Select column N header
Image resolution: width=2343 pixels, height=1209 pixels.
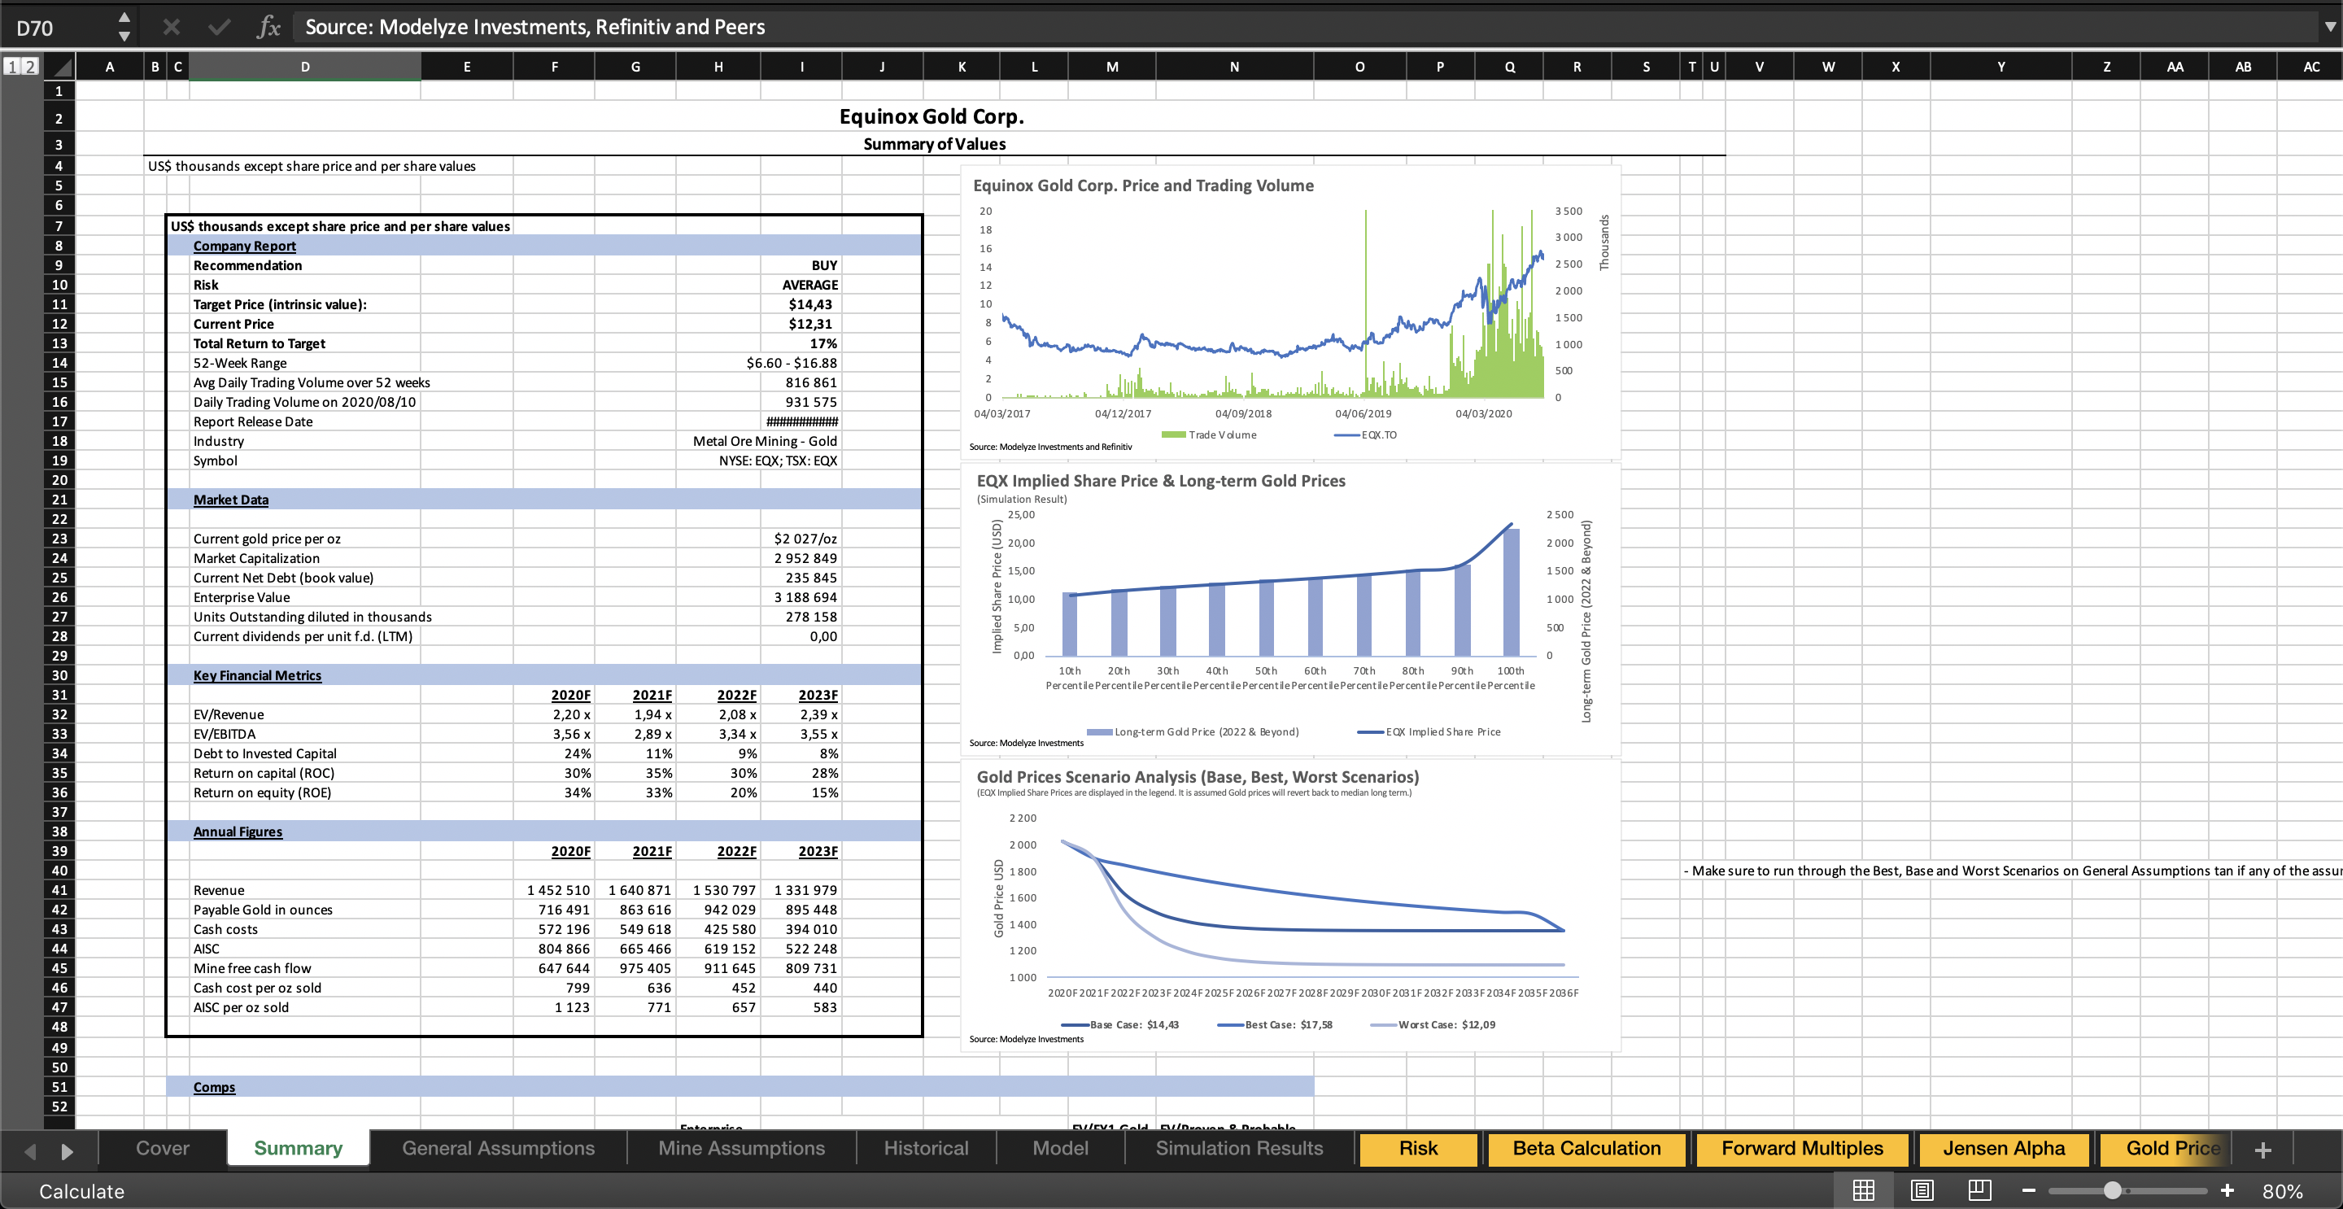pyautogui.click(x=1233, y=67)
